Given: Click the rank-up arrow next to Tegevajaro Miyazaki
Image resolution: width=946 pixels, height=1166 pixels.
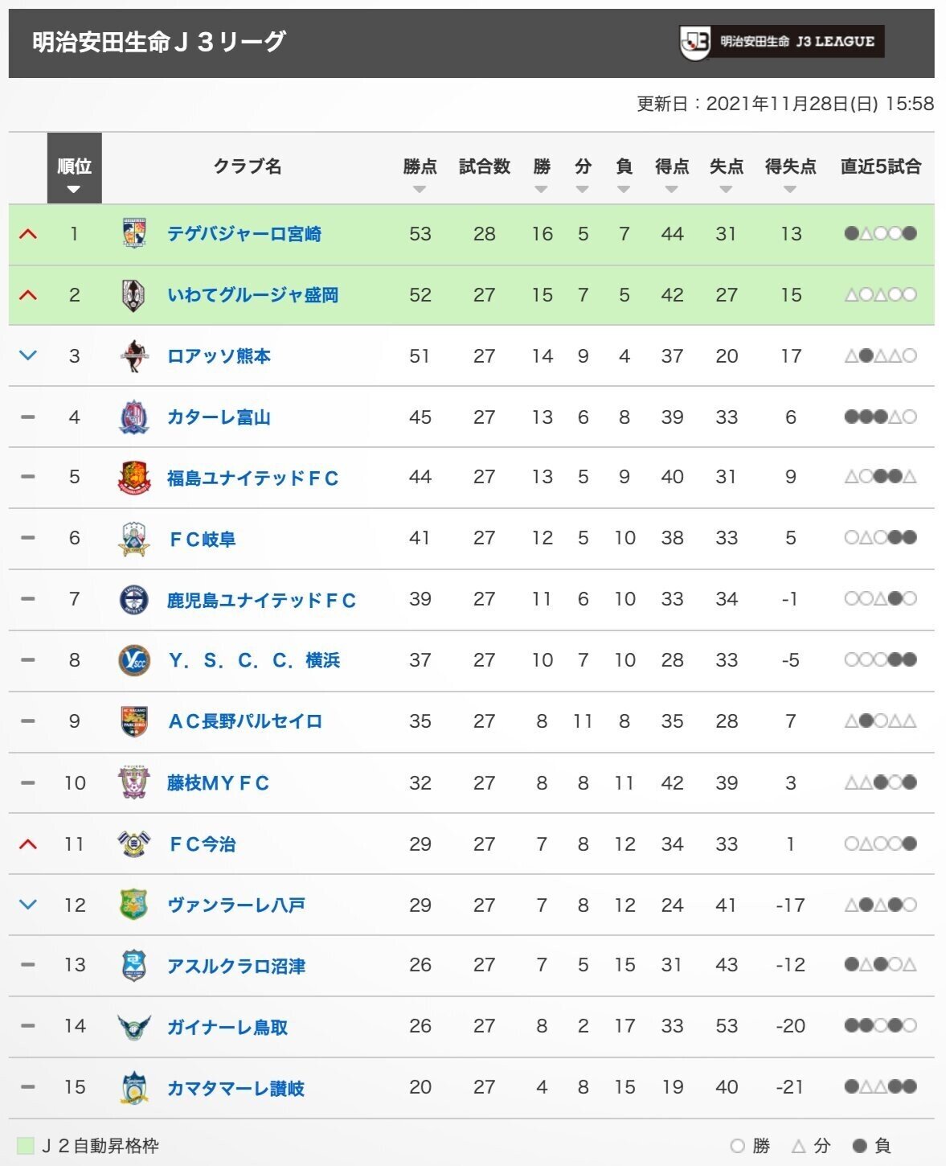Looking at the screenshot, I should [27, 234].
